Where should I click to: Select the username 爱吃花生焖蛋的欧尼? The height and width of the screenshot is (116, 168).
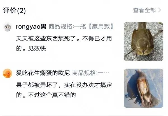point(43,73)
